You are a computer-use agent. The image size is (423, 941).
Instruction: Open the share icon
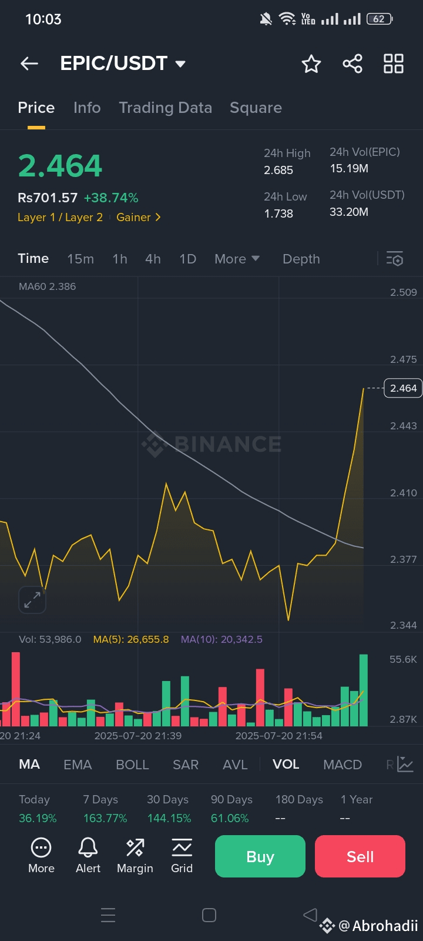click(x=352, y=64)
